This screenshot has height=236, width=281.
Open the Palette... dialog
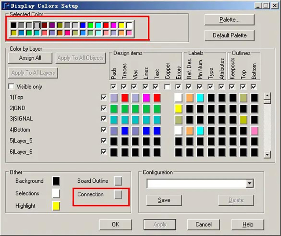point(229,20)
